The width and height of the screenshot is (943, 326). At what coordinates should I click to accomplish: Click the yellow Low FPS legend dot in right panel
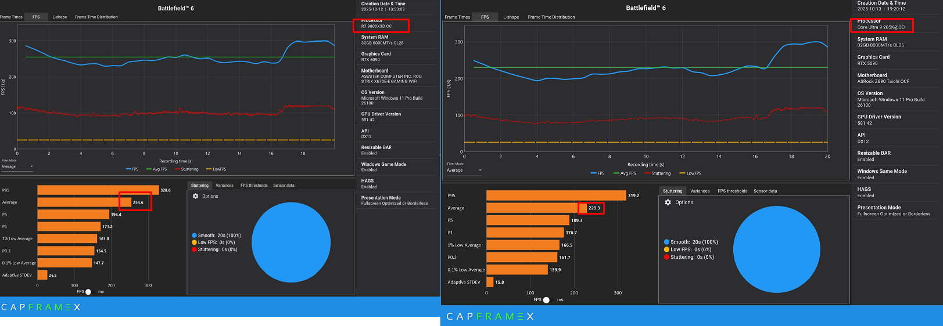point(666,249)
